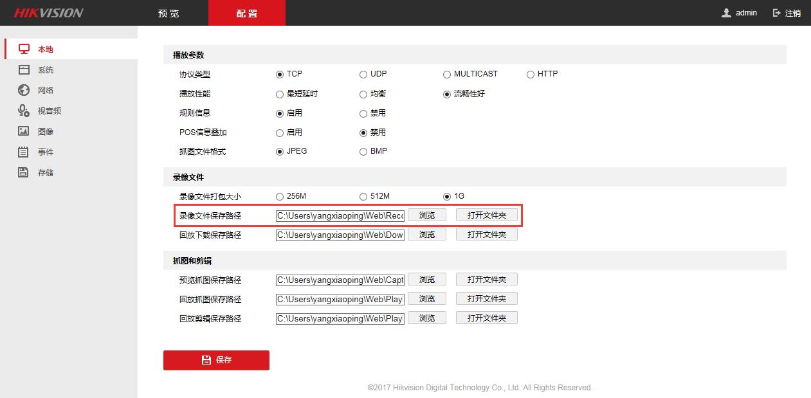811x398 pixels.
Task: Select the 网络 globe icon
Action: pyautogui.click(x=24, y=89)
